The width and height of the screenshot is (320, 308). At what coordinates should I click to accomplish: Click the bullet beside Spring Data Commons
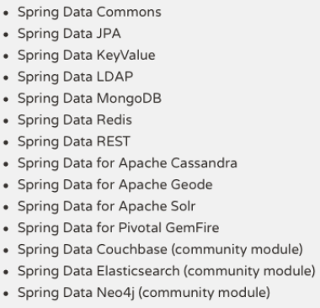pos(6,13)
